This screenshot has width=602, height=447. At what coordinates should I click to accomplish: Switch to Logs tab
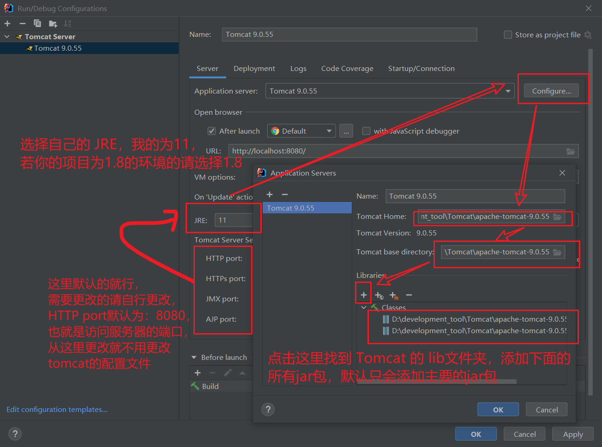[298, 69]
